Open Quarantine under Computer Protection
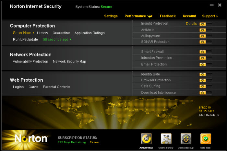 [61, 33]
